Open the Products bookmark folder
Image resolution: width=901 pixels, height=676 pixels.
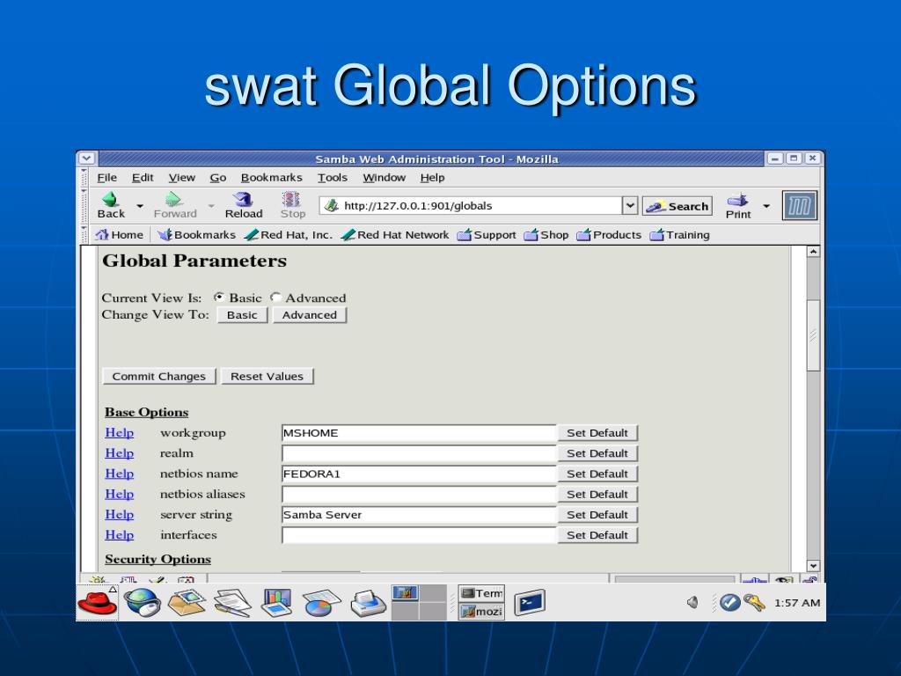point(609,234)
